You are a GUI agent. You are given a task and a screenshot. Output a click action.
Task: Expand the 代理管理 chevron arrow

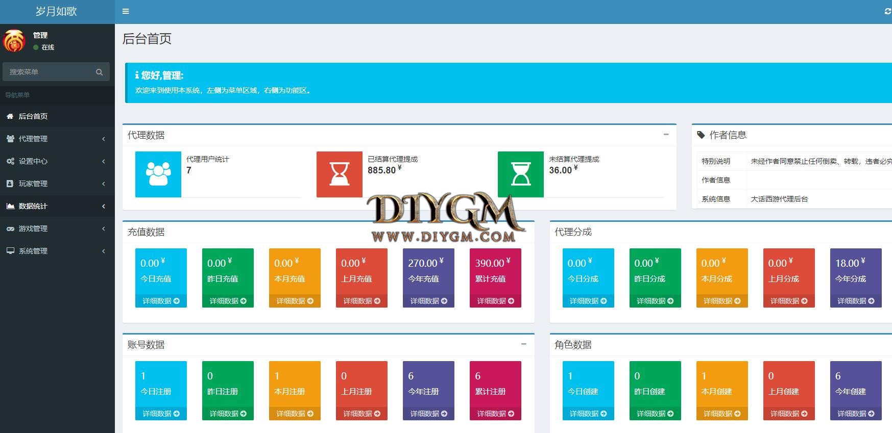tap(104, 139)
